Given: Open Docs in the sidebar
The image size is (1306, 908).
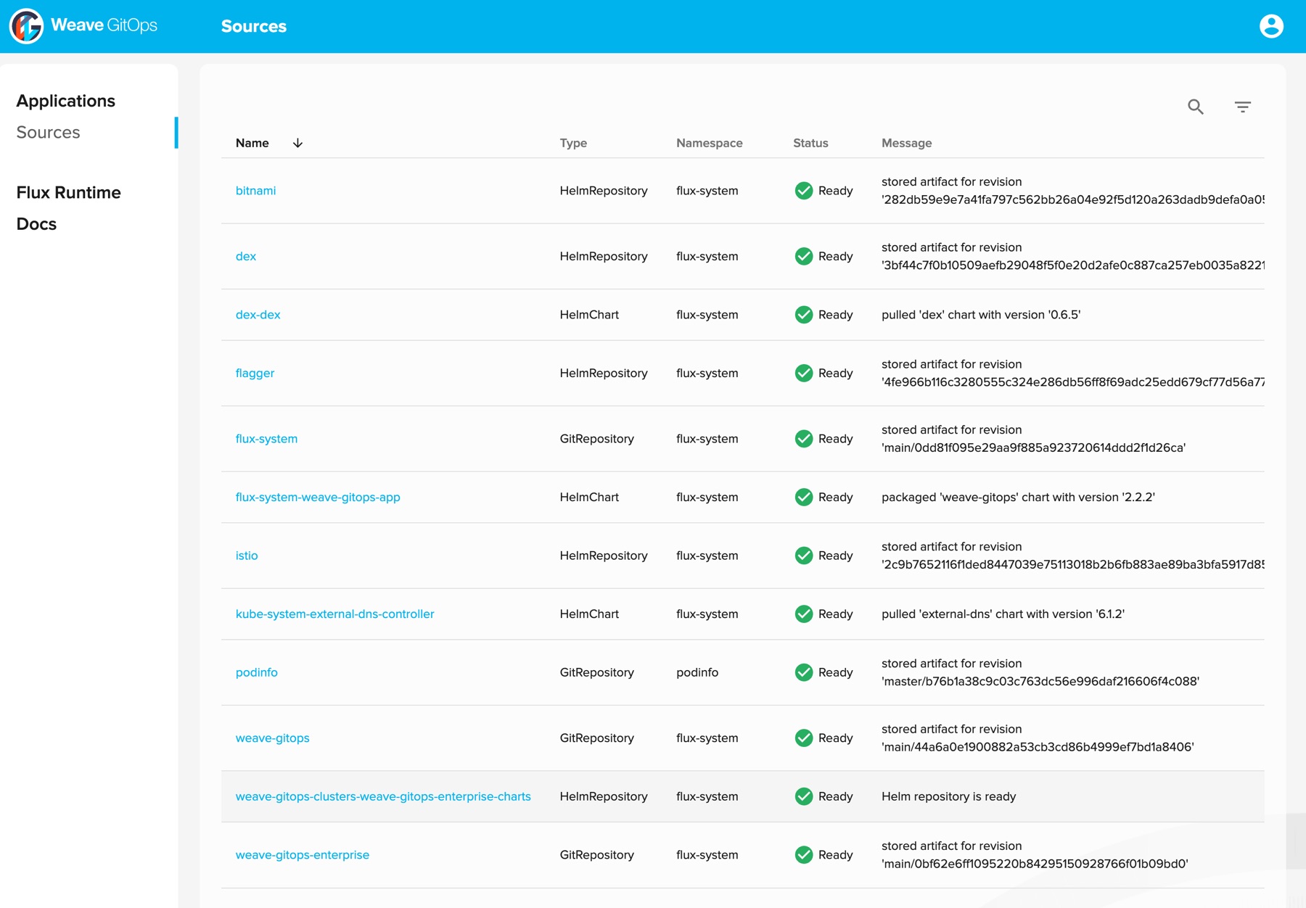Looking at the screenshot, I should (36, 224).
